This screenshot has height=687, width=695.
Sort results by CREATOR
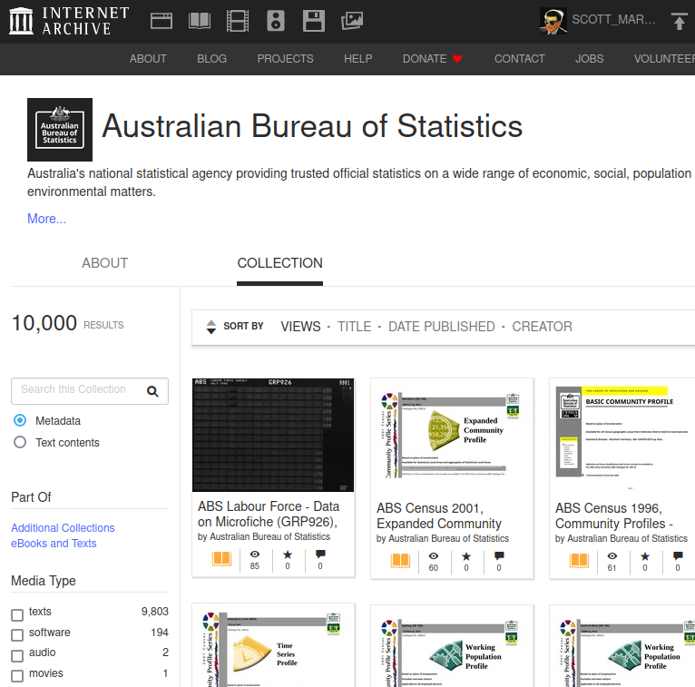coord(542,327)
